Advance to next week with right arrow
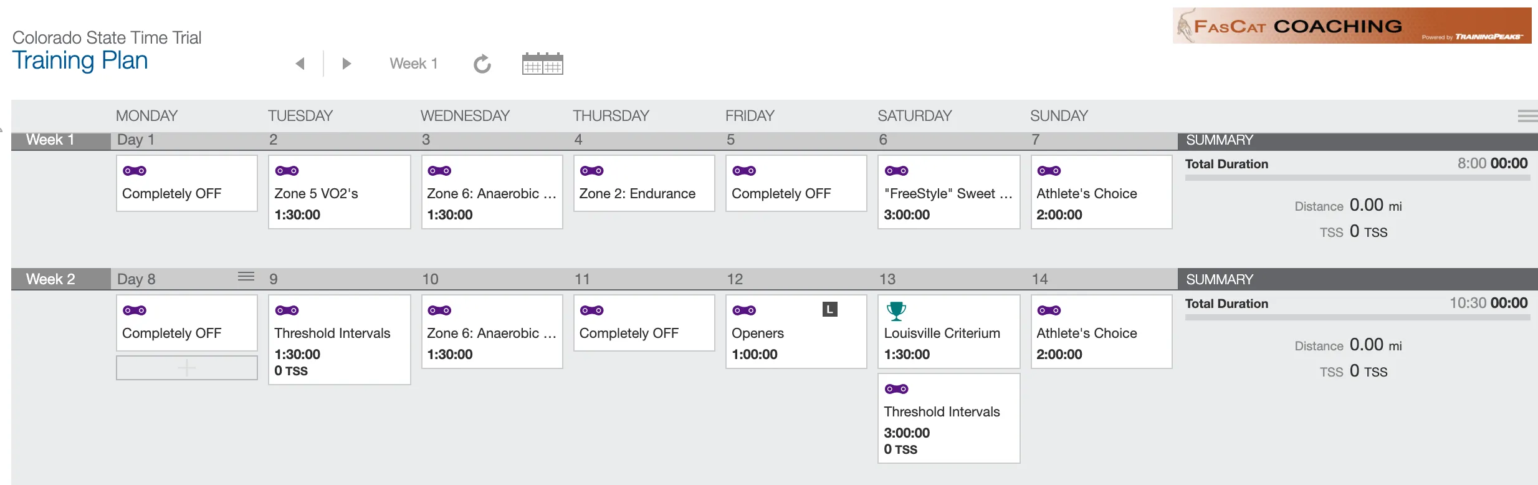1538x485 pixels. pyautogui.click(x=347, y=64)
